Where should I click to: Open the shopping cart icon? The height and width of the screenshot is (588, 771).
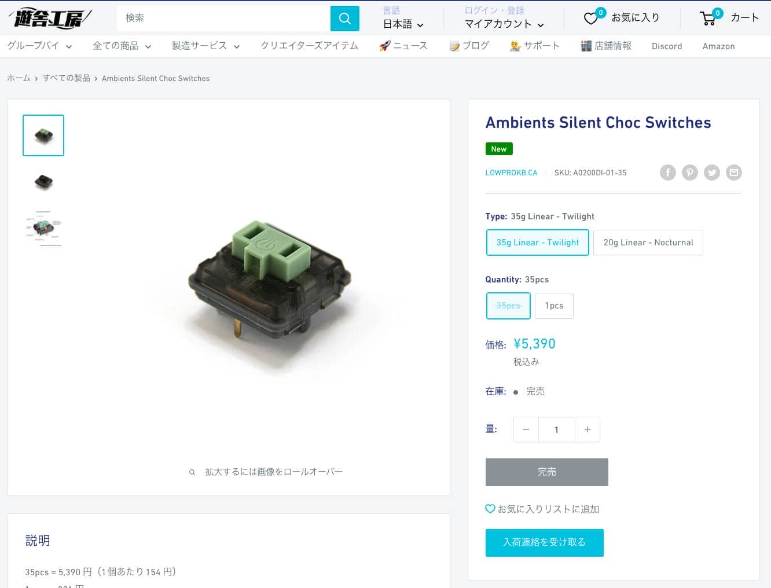click(708, 19)
